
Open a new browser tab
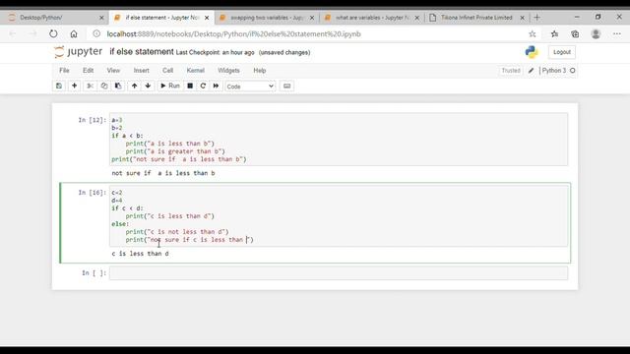pyautogui.click(x=536, y=18)
